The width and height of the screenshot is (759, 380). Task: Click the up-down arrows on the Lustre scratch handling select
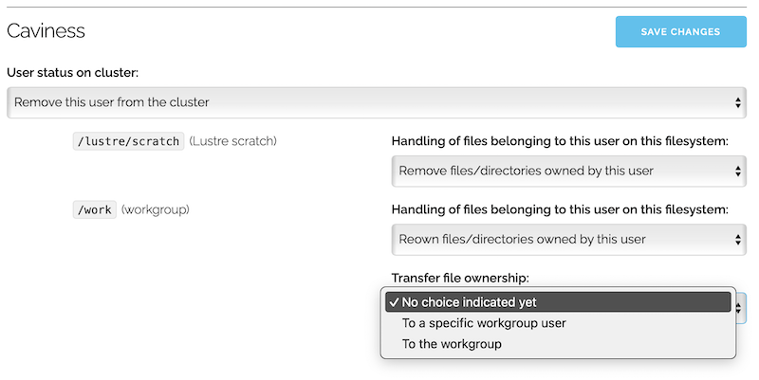(738, 172)
